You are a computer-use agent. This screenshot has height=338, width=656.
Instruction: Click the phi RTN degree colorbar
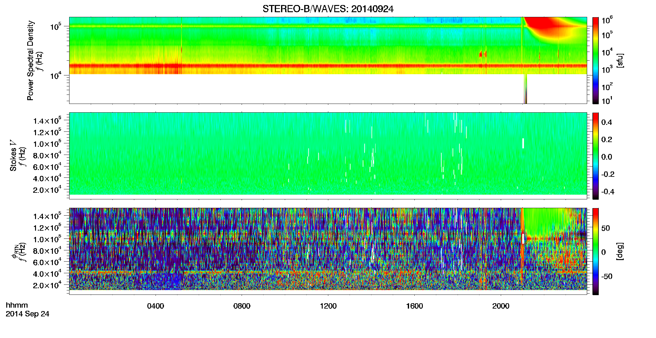[596, 251]
